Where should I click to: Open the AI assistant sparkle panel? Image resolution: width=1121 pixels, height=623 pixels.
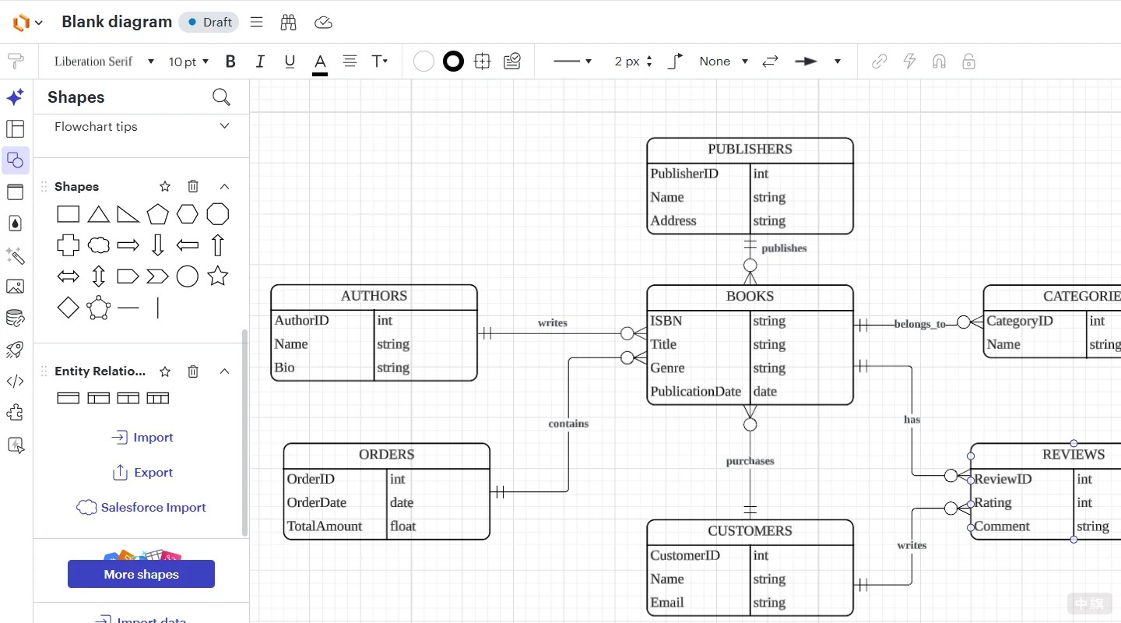[15, 97]
